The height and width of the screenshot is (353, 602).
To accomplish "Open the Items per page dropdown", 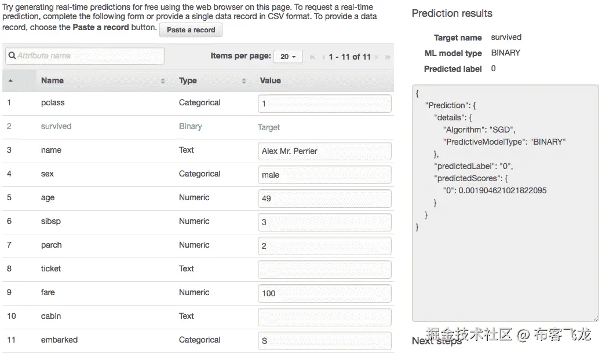I will coord(288,57).
